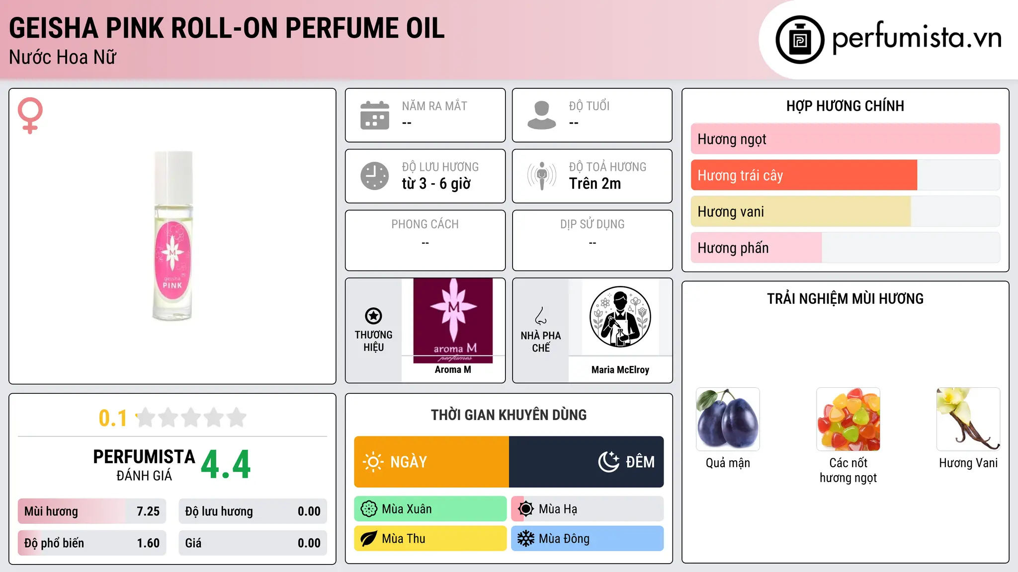Image resolution: width=1018 pixels, height=572 pixels.
Task: Select the Hương Vani vanilla note image
Action: pos(968,419)
